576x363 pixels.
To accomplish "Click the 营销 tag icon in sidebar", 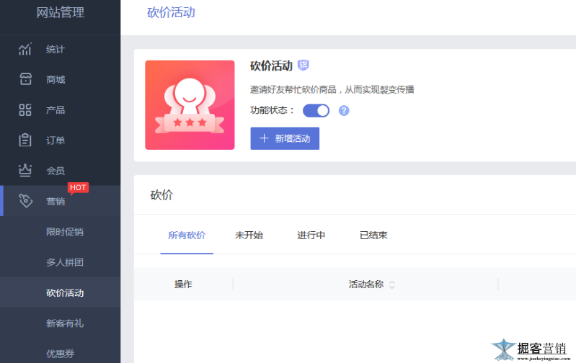I will point(25,201).
